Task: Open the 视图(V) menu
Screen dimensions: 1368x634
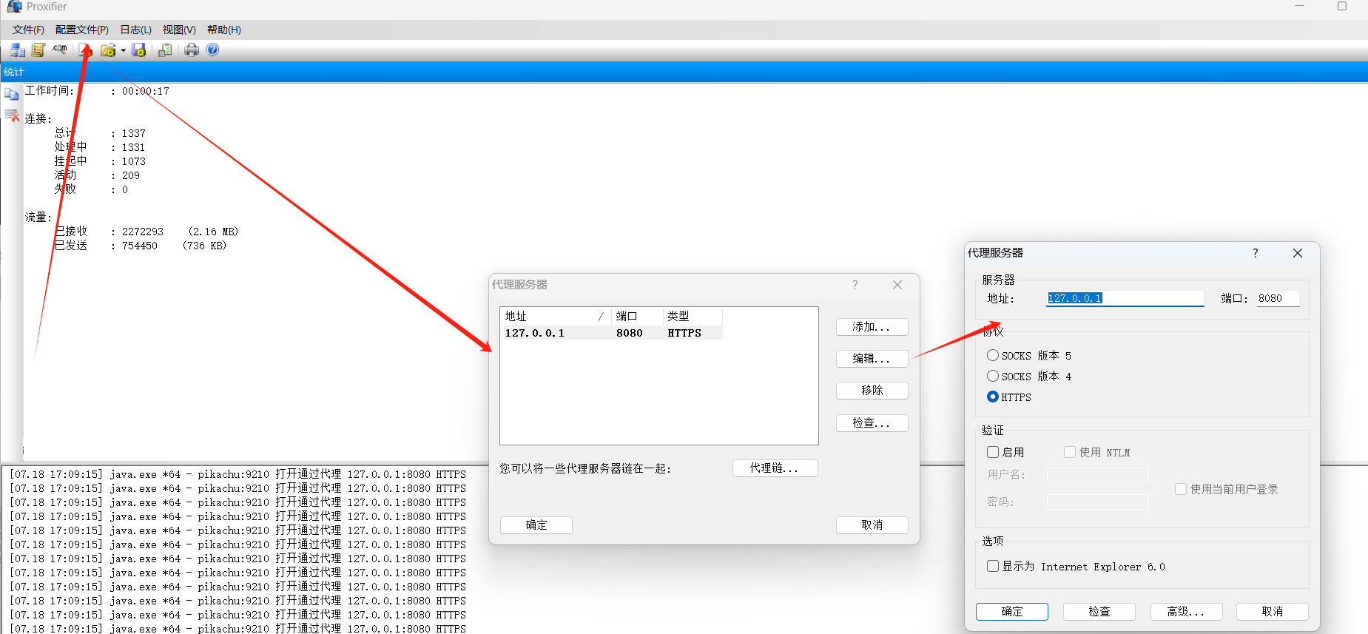Action: [x=179, y=30]
